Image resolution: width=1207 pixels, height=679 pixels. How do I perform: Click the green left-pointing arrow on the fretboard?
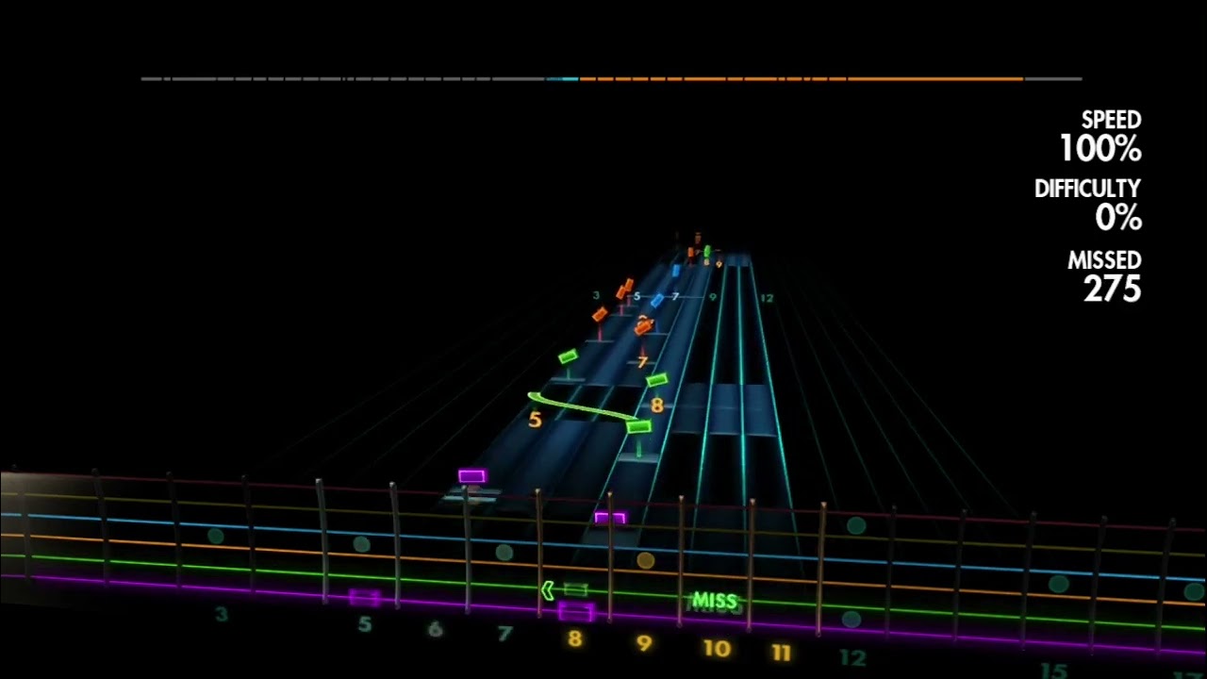pyautogui.click(x=547, y=590)
